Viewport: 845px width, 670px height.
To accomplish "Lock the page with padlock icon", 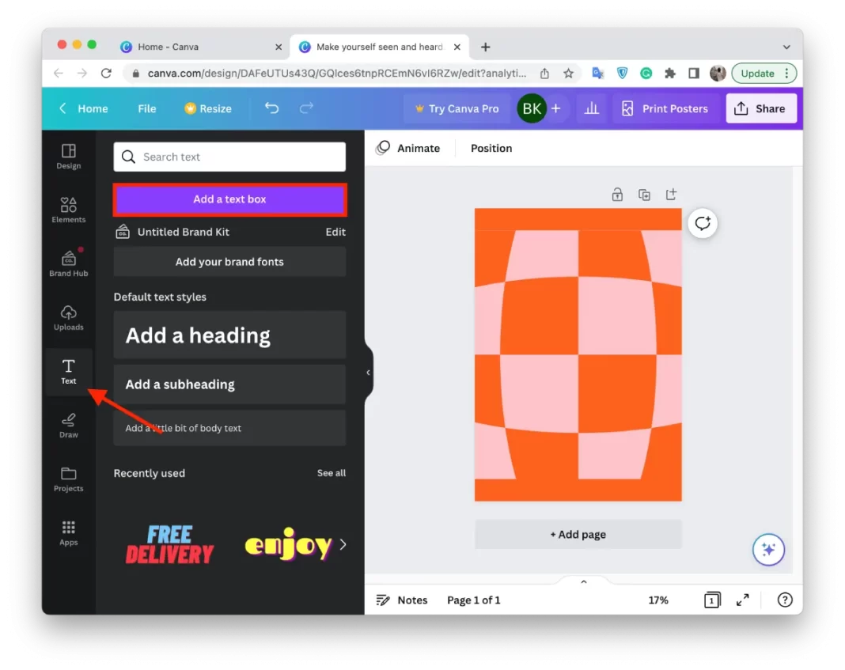I will 618,195.
